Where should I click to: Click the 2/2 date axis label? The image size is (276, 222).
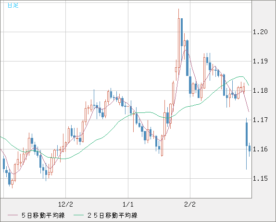tap(190, 204)
